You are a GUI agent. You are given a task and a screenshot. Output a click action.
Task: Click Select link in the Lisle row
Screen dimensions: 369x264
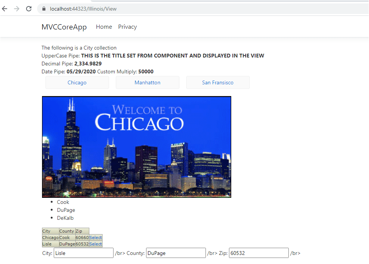[x=95, y=244]
